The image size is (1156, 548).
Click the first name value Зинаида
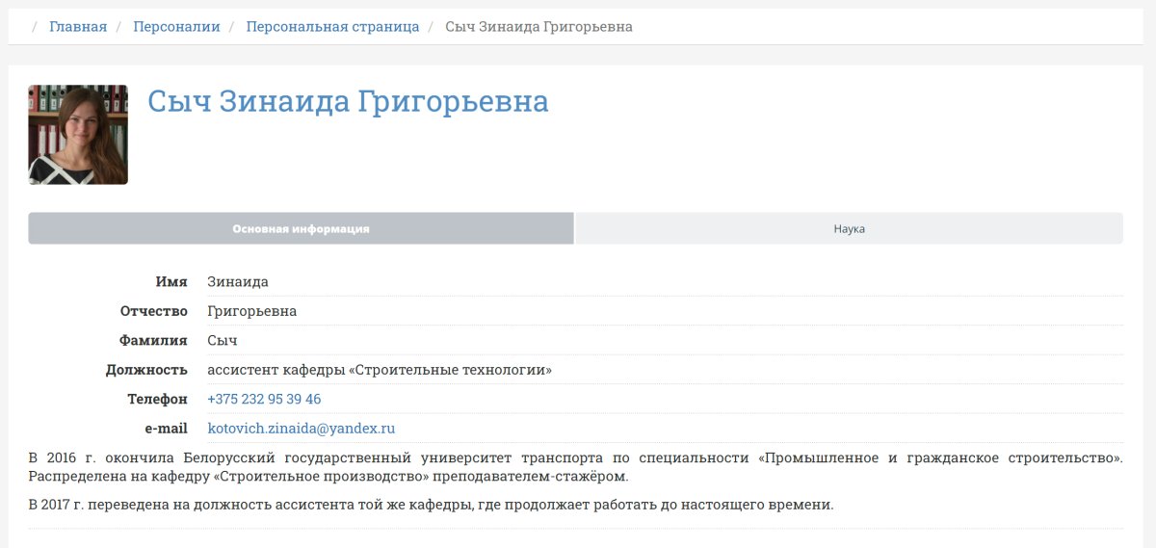point(238,282)
